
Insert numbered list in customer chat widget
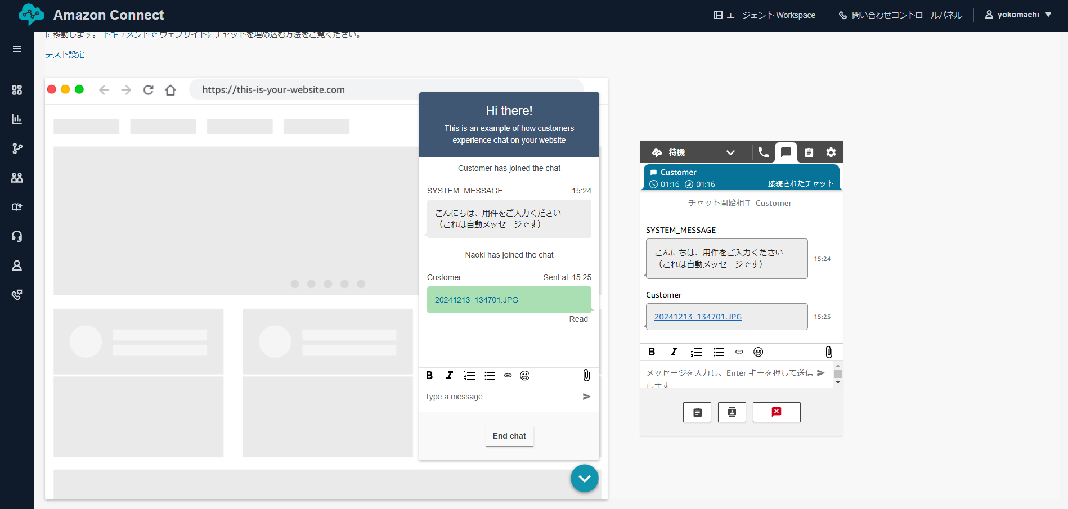point(469,376)
